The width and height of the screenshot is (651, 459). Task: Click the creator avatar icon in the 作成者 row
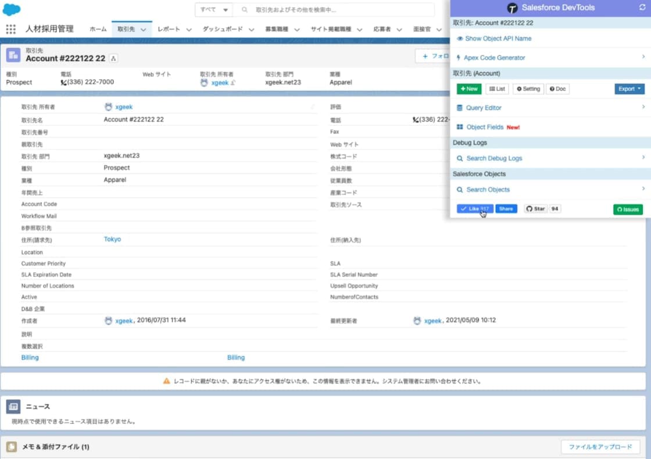pos(108,321)
